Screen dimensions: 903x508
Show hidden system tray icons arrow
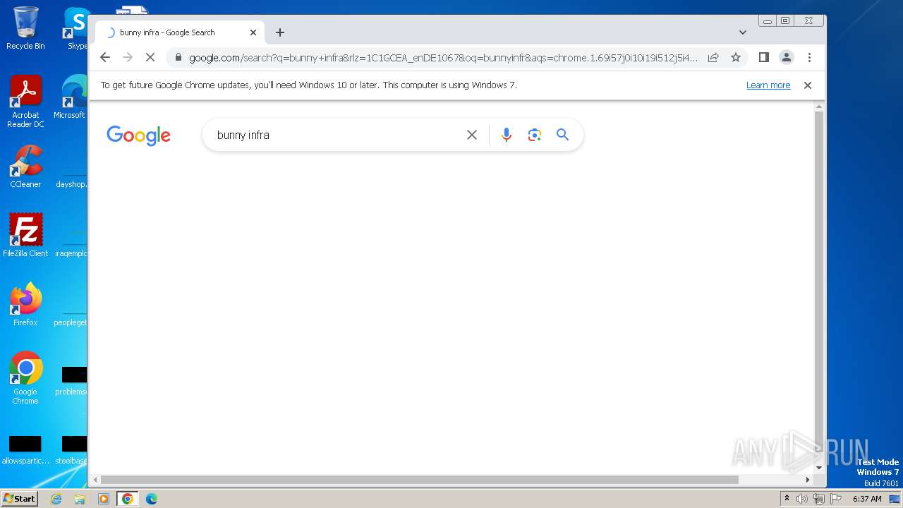coord(787,498)
